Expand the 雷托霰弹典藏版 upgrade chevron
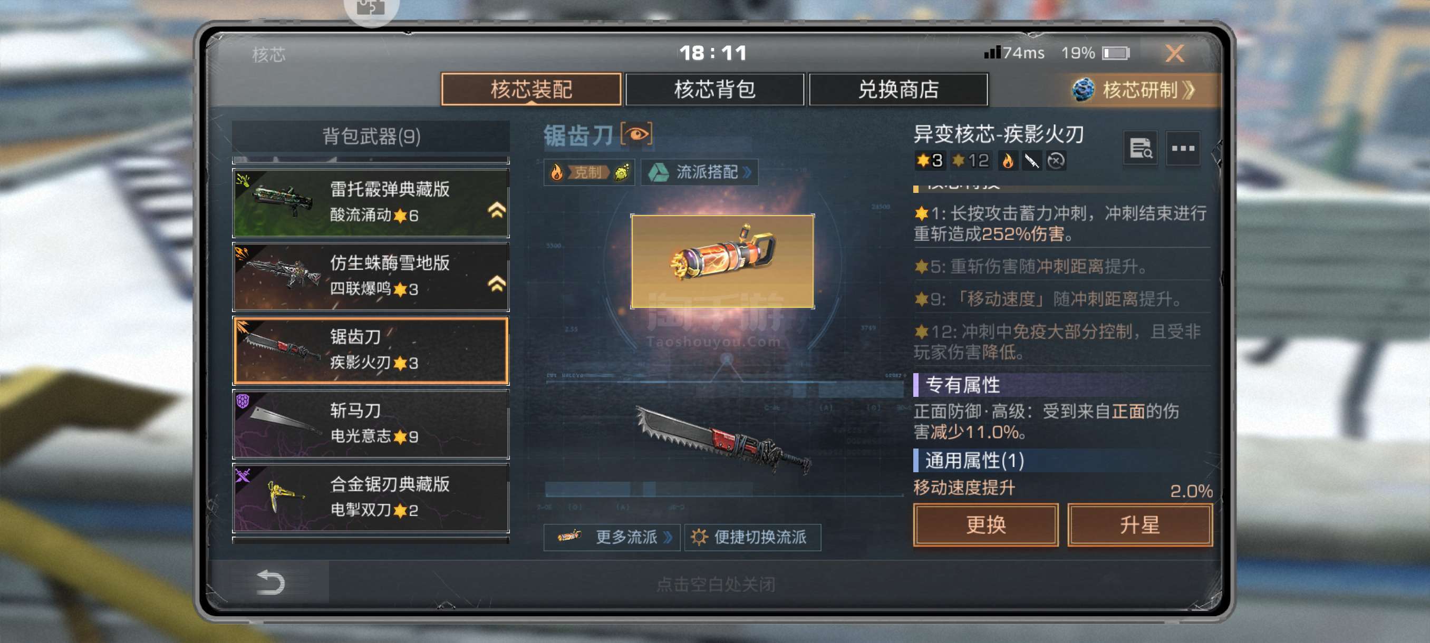 pyautogui.click(x=496, y=210)
